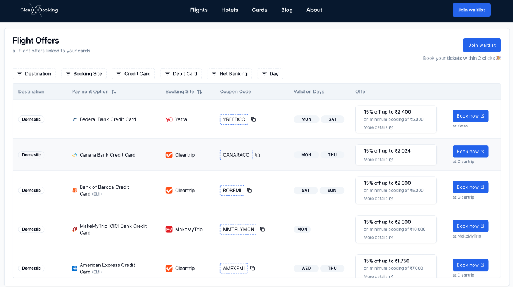The image size is (513, 287).
Task: Book now at MakeMyTrip
Action: (x=470, y=226)
